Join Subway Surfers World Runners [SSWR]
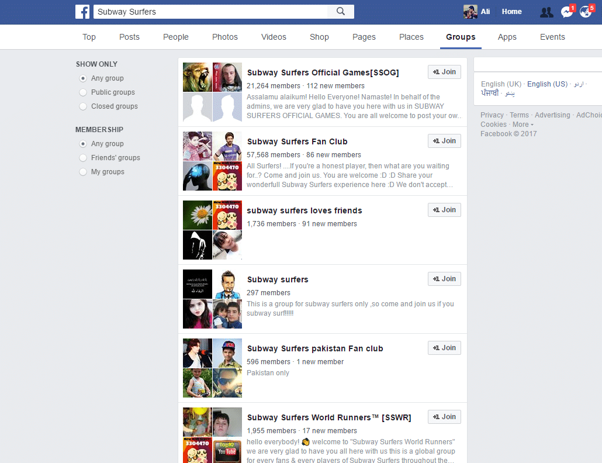The image size is (602, 463). (x=445, y=417)
